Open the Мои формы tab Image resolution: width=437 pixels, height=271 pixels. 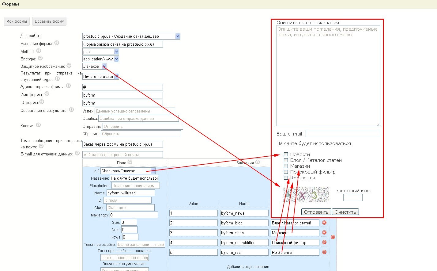coord(17,21)
